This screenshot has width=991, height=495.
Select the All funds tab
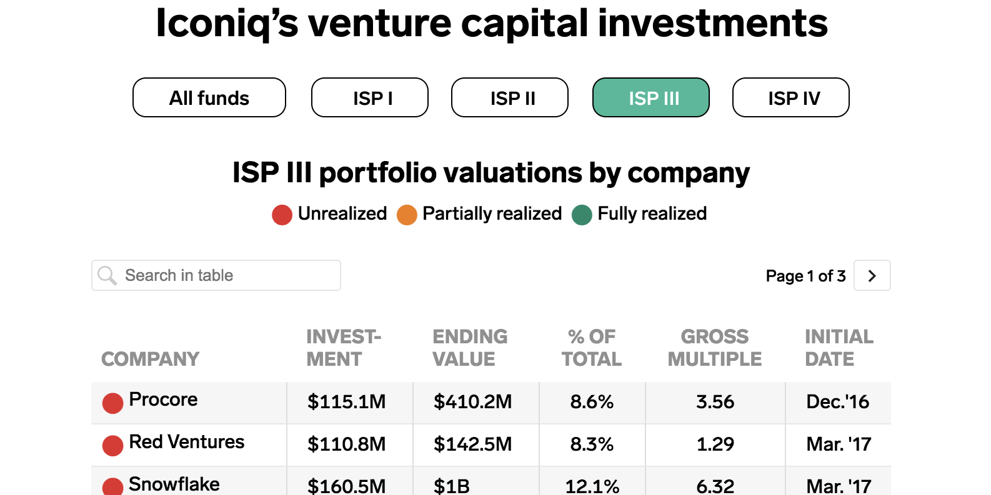click(209, 97)
